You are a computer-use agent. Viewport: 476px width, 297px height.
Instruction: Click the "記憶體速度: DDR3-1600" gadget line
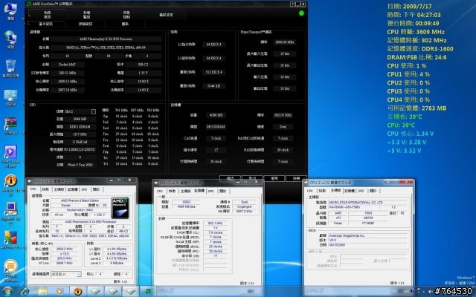pyautogui.click(x=420, y=49)
